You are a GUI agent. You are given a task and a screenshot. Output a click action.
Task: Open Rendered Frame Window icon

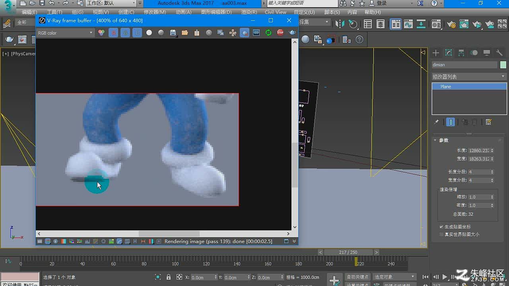(x=464, y=24)
